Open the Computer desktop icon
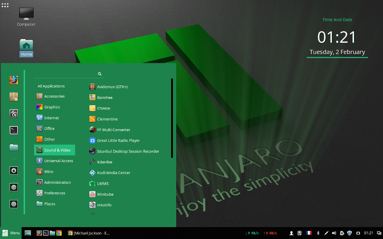The width and height of the screenshot is (383, 239). pyautogui.click(x=26, y=17)
